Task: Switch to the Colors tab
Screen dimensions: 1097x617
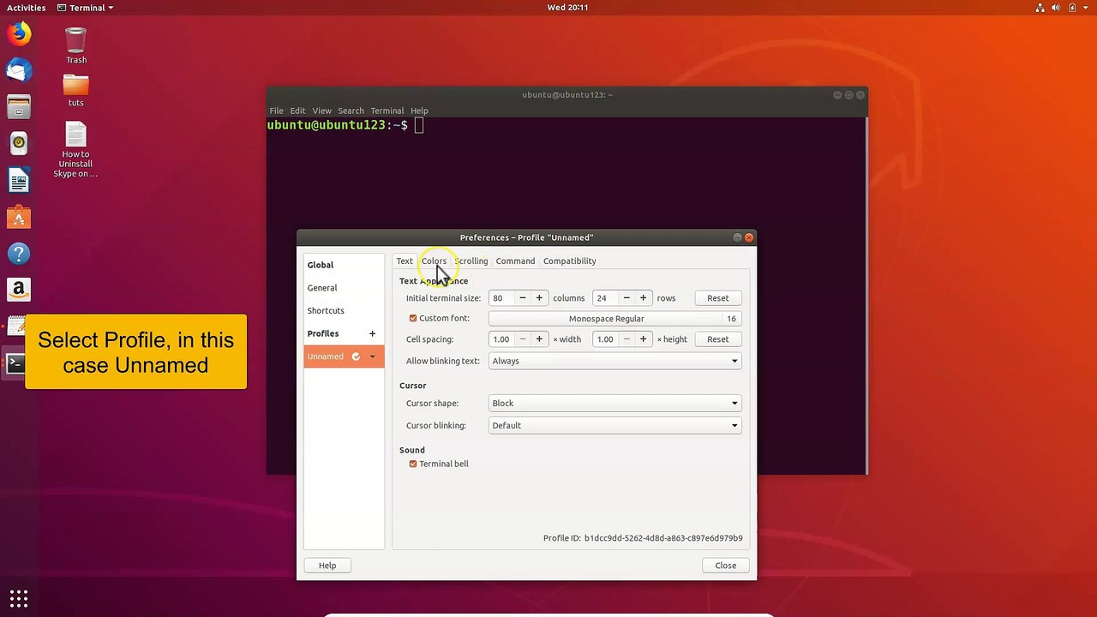Action: point(434,261)
